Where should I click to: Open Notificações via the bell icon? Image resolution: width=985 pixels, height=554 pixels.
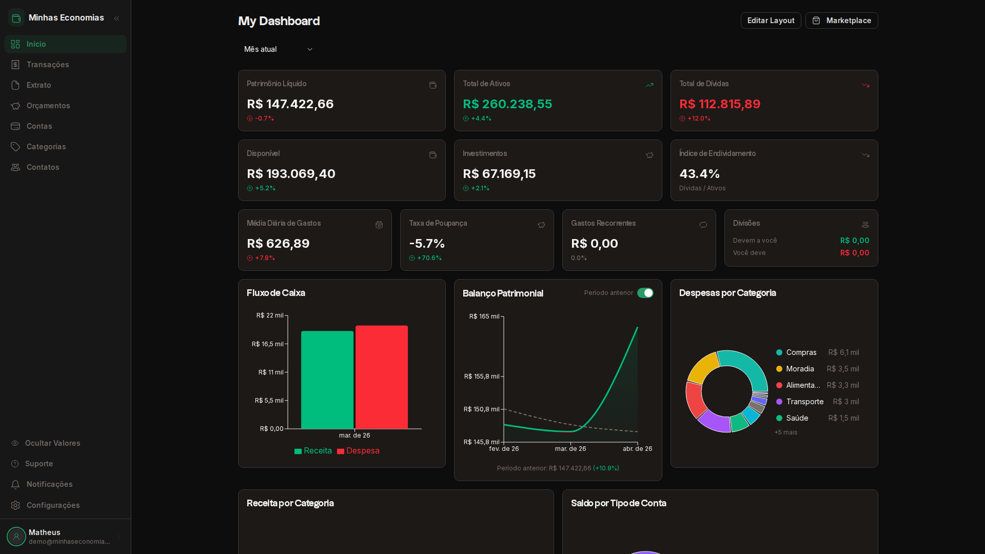point(15,484)
